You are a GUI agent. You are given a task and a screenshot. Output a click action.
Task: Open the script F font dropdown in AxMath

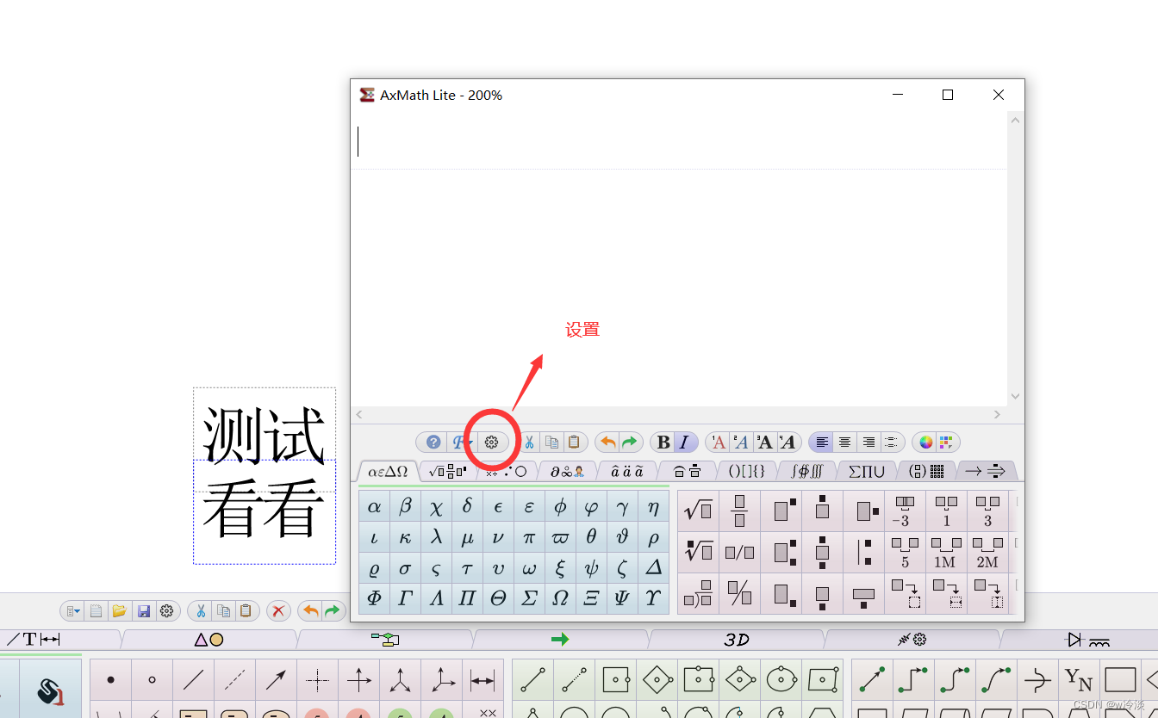(461, 443)
